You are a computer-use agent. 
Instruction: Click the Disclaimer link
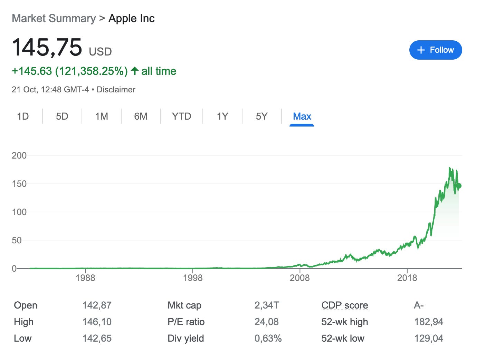116,90
